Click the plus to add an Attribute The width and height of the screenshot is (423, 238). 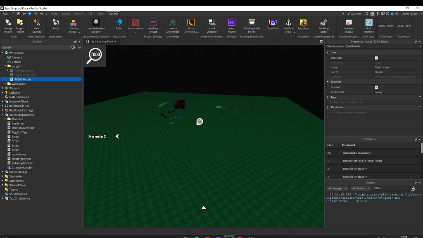coord(420,107)
